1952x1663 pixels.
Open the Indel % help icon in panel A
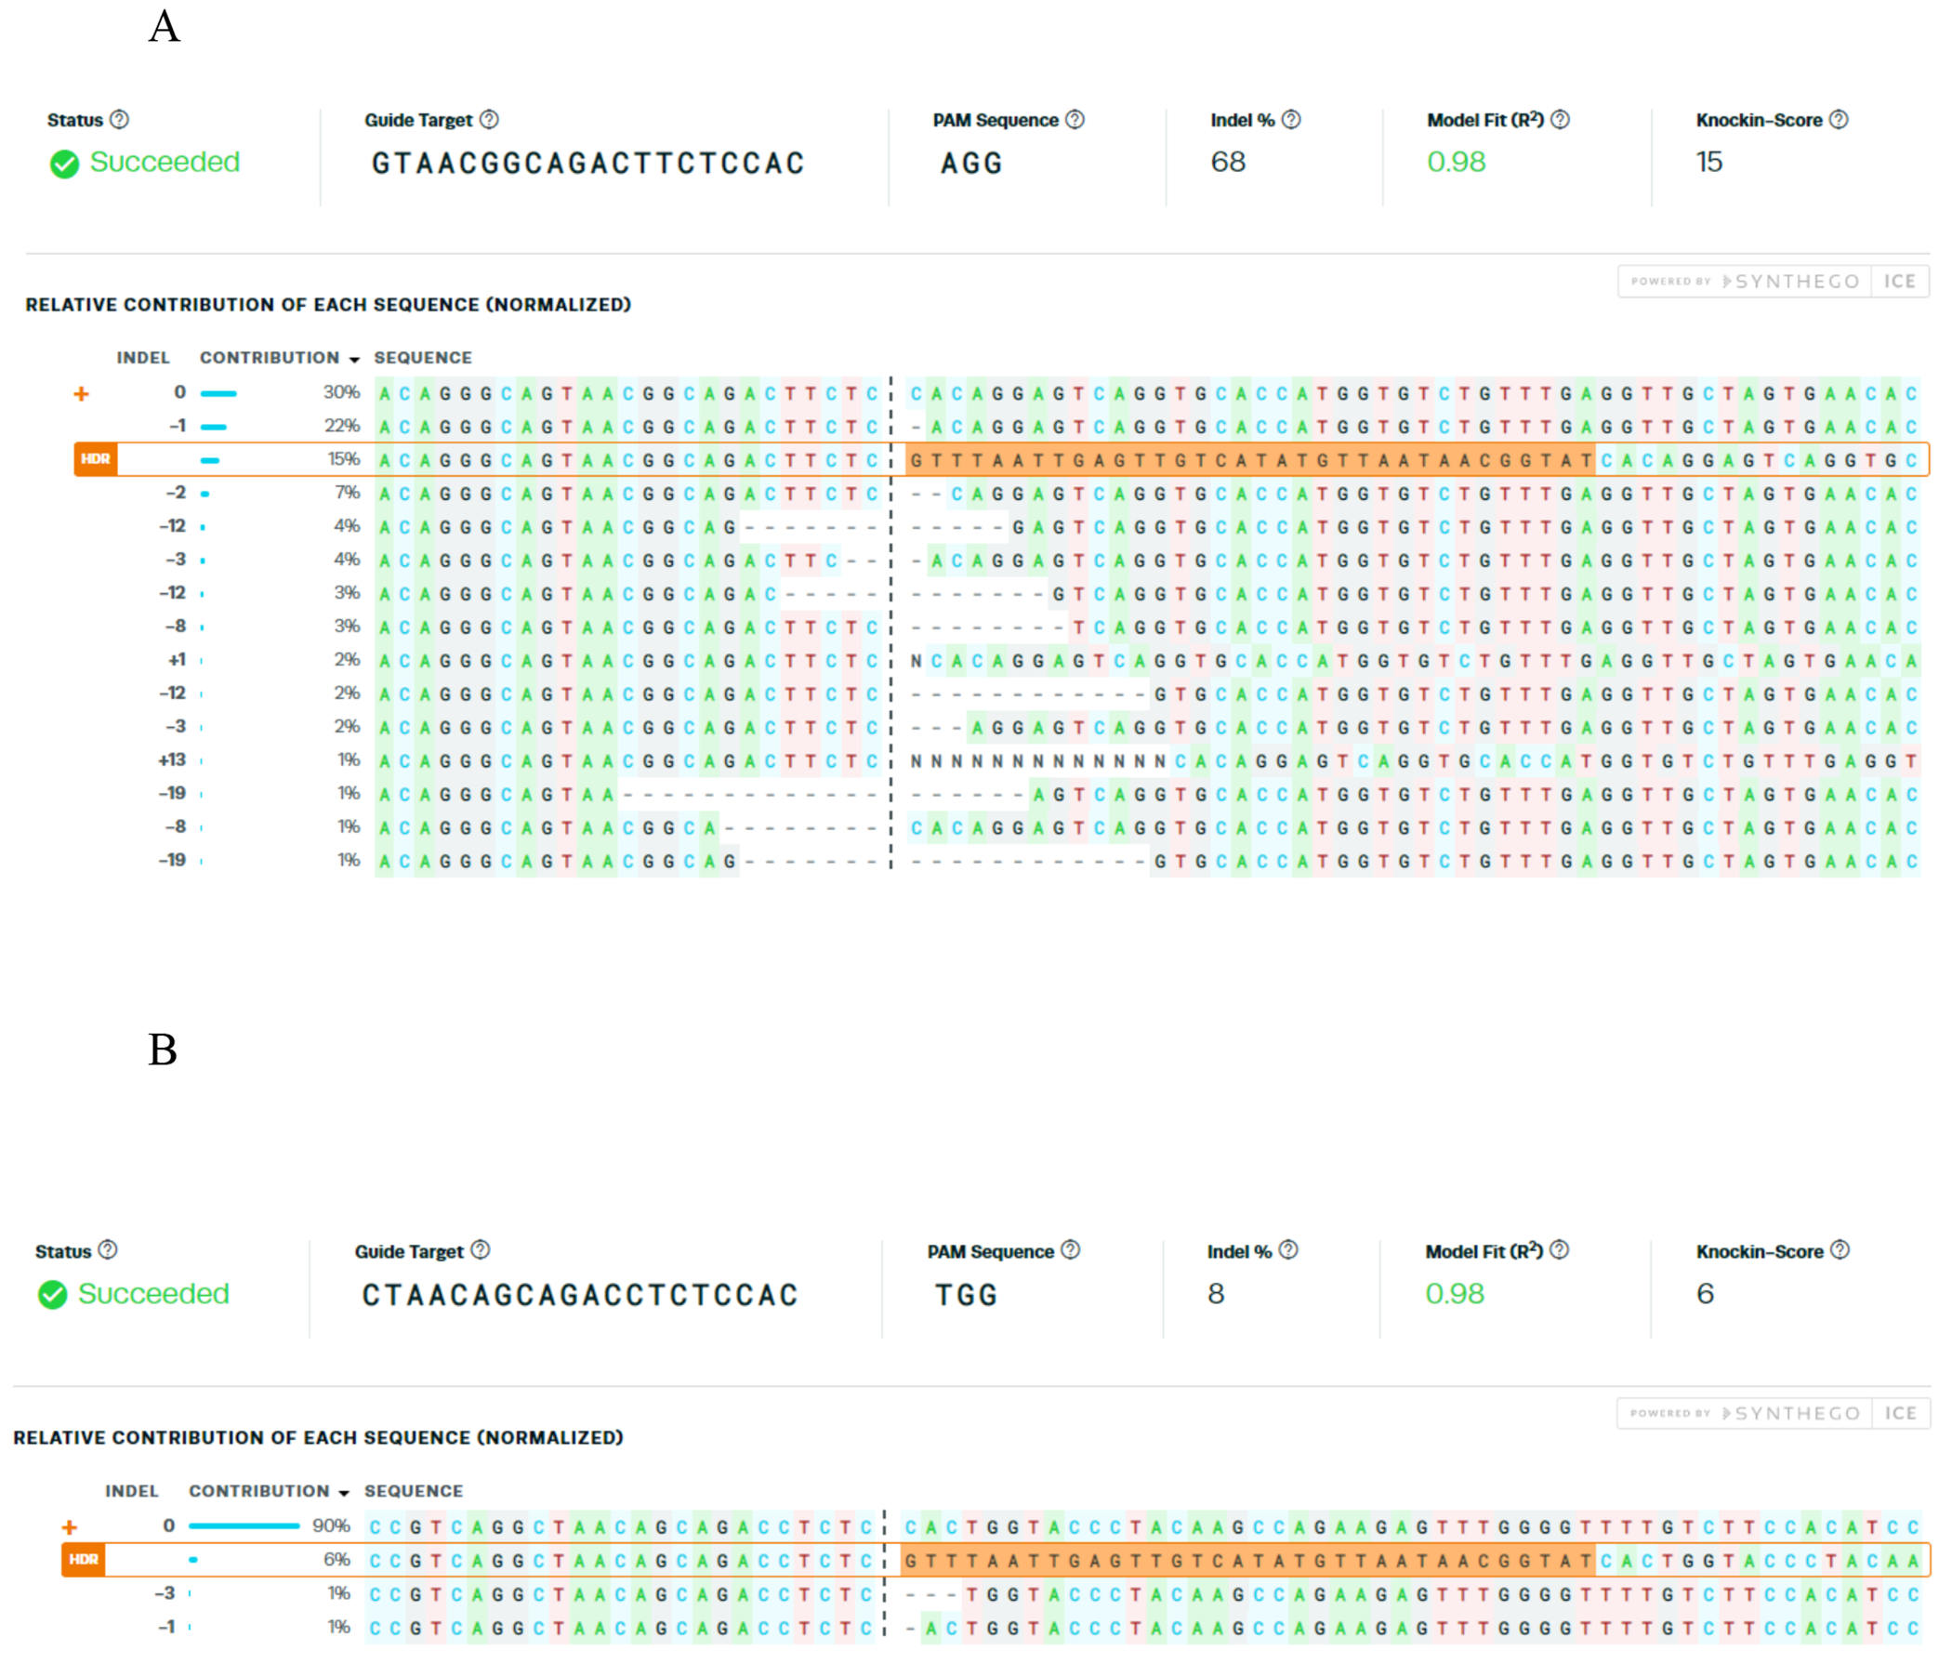(x=1292, y=120)
